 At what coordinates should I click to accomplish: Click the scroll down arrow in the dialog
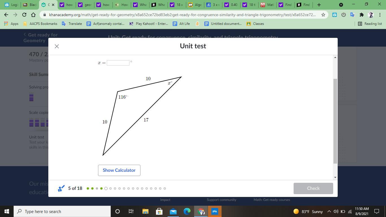pyautogui.click(x=335, y=177)
